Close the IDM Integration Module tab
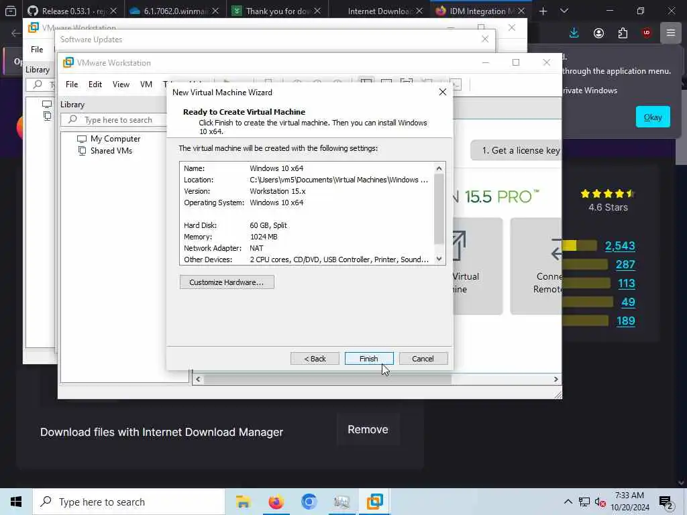This screenshot has height=515, width=687. point(521,11)
